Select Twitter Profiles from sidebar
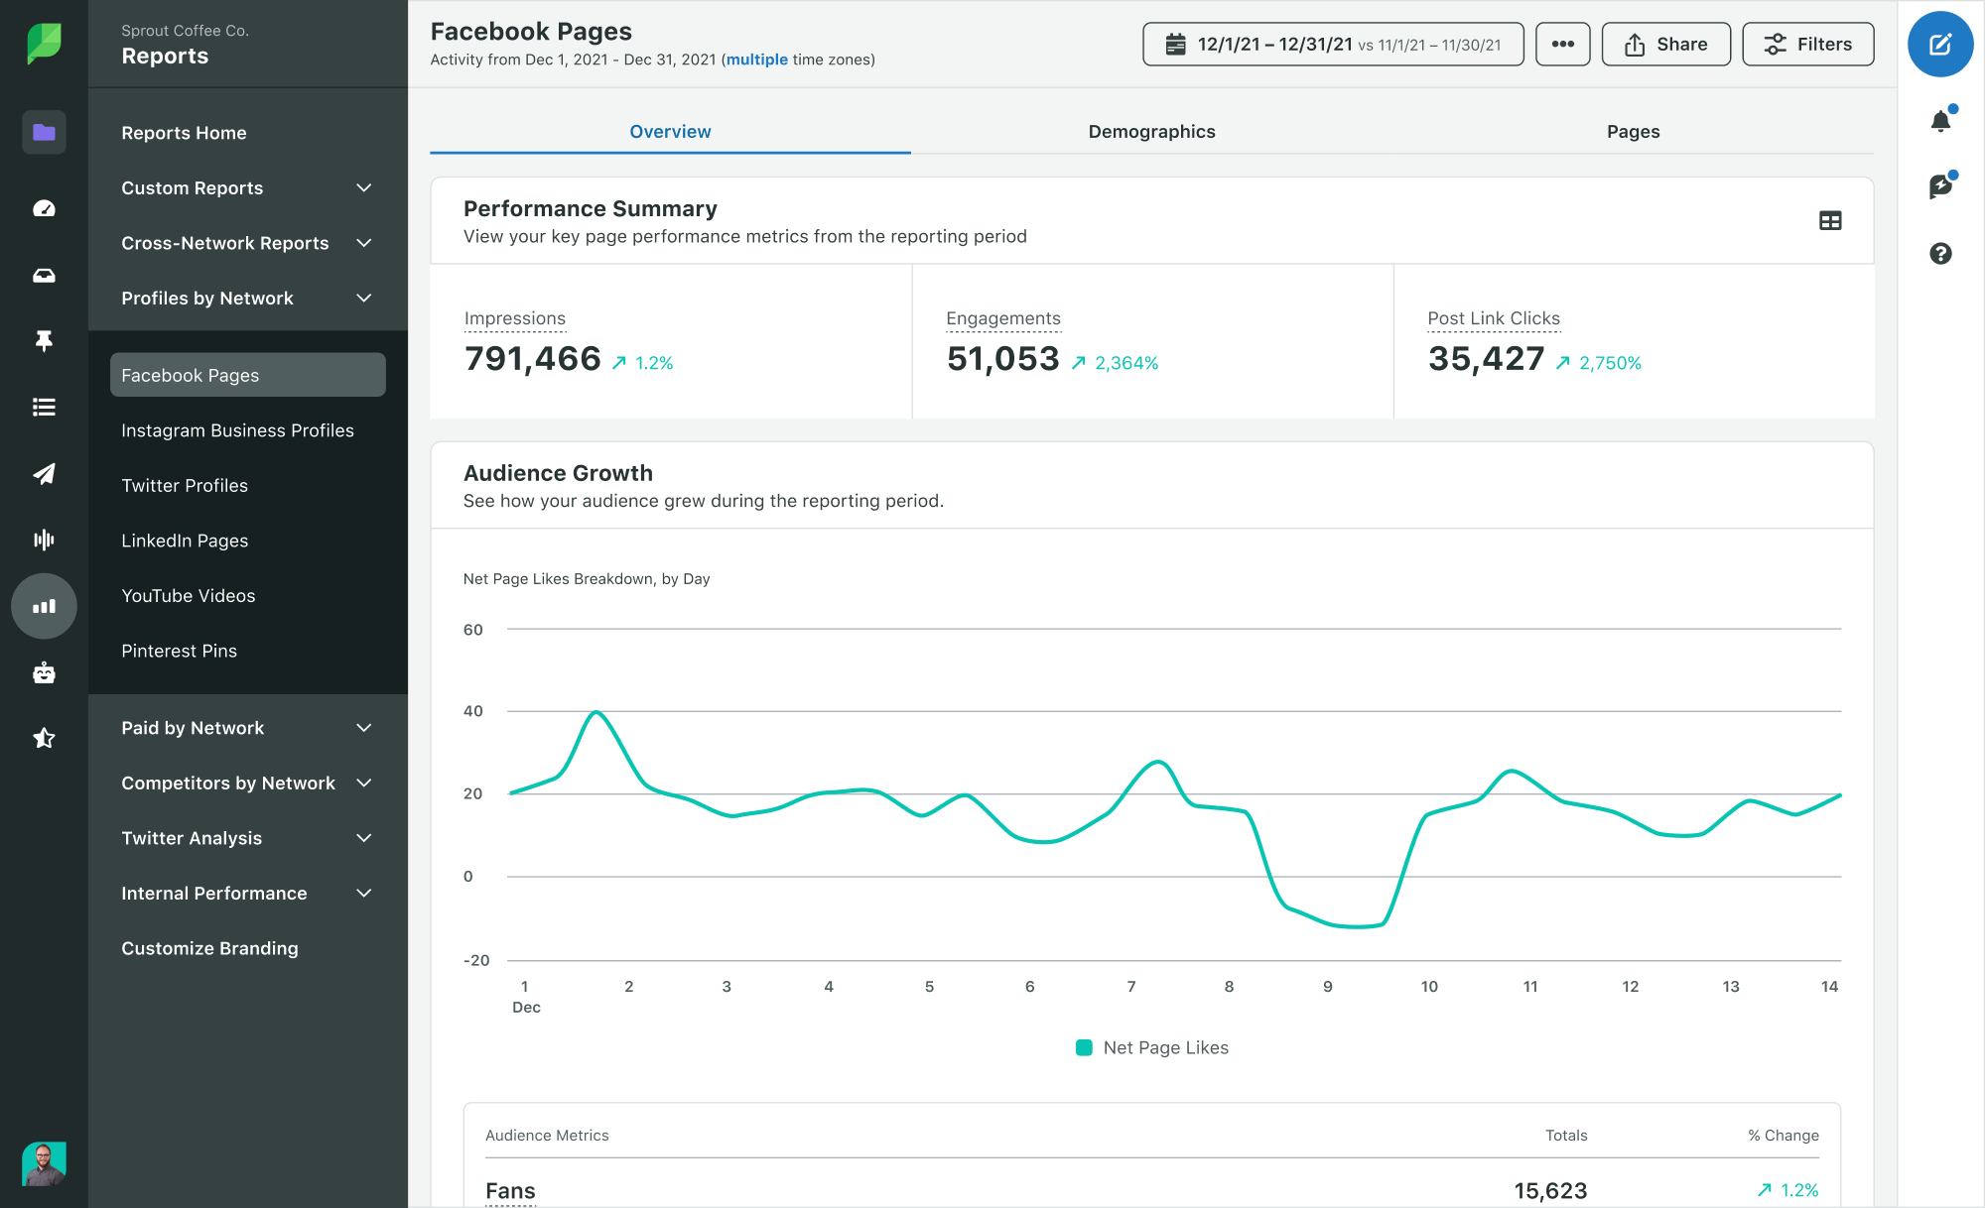This screenshot has width=1985, height=1208. click(x=185, y=484)
